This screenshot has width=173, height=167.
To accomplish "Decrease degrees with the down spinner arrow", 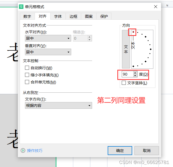I will point(135,76).
